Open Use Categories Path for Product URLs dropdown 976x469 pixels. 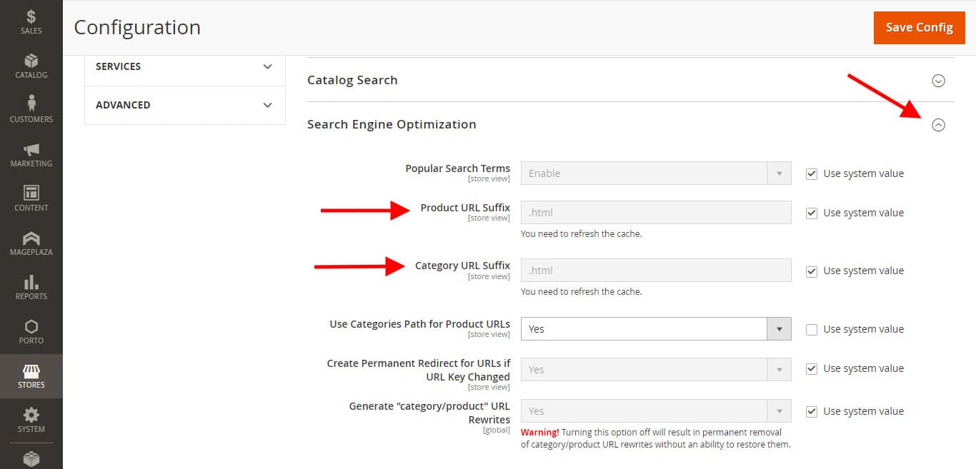(x=655, y=329)
